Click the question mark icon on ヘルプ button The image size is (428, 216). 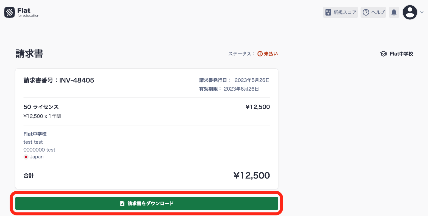[366, 12]
